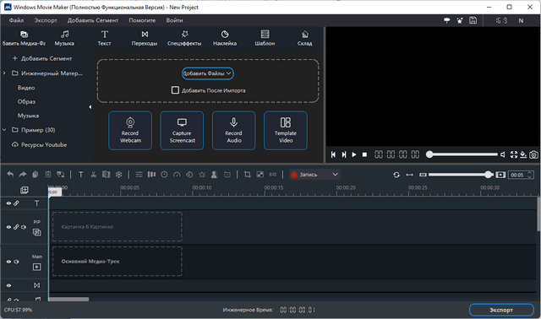Click the checkerboard mosaic icon
541x319 pixels.
coord(260,175)
